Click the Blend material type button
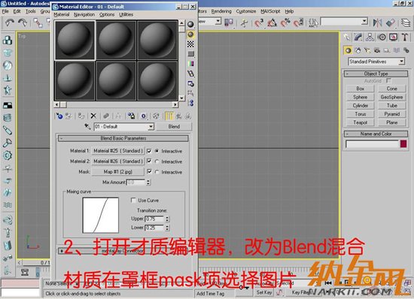Screen dimensions: 414x299 pyautogui.click(x=174, y=126)
